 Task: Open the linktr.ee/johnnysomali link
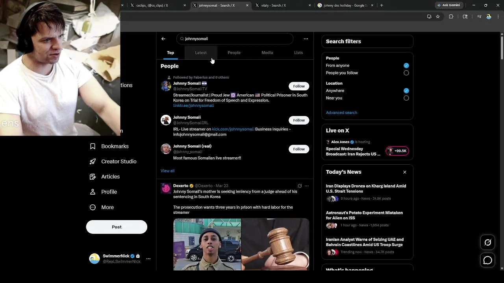point(193,106)
